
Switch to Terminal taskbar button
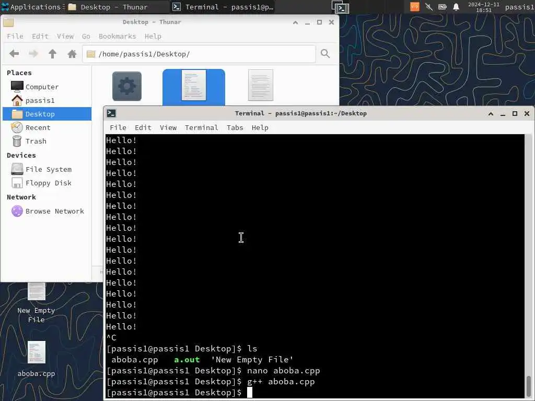(x=223, y=7)
